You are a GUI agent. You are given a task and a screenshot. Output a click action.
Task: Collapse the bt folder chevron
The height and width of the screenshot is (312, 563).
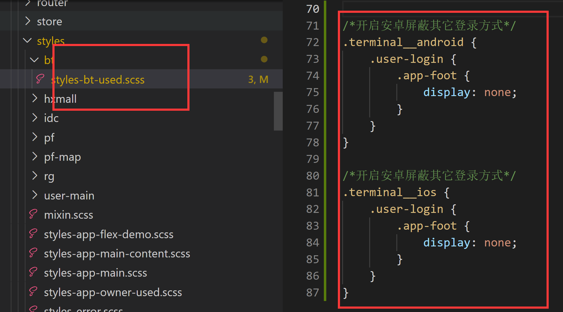click(x=34, y=60)
